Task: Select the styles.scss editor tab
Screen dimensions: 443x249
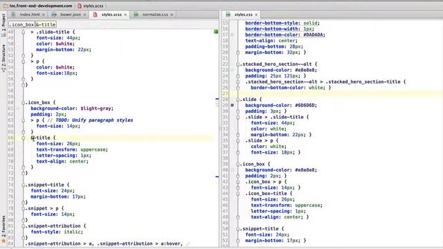Action: pos(111,15)
